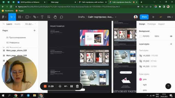Click the user avatar in Figma toolbar

136,17
